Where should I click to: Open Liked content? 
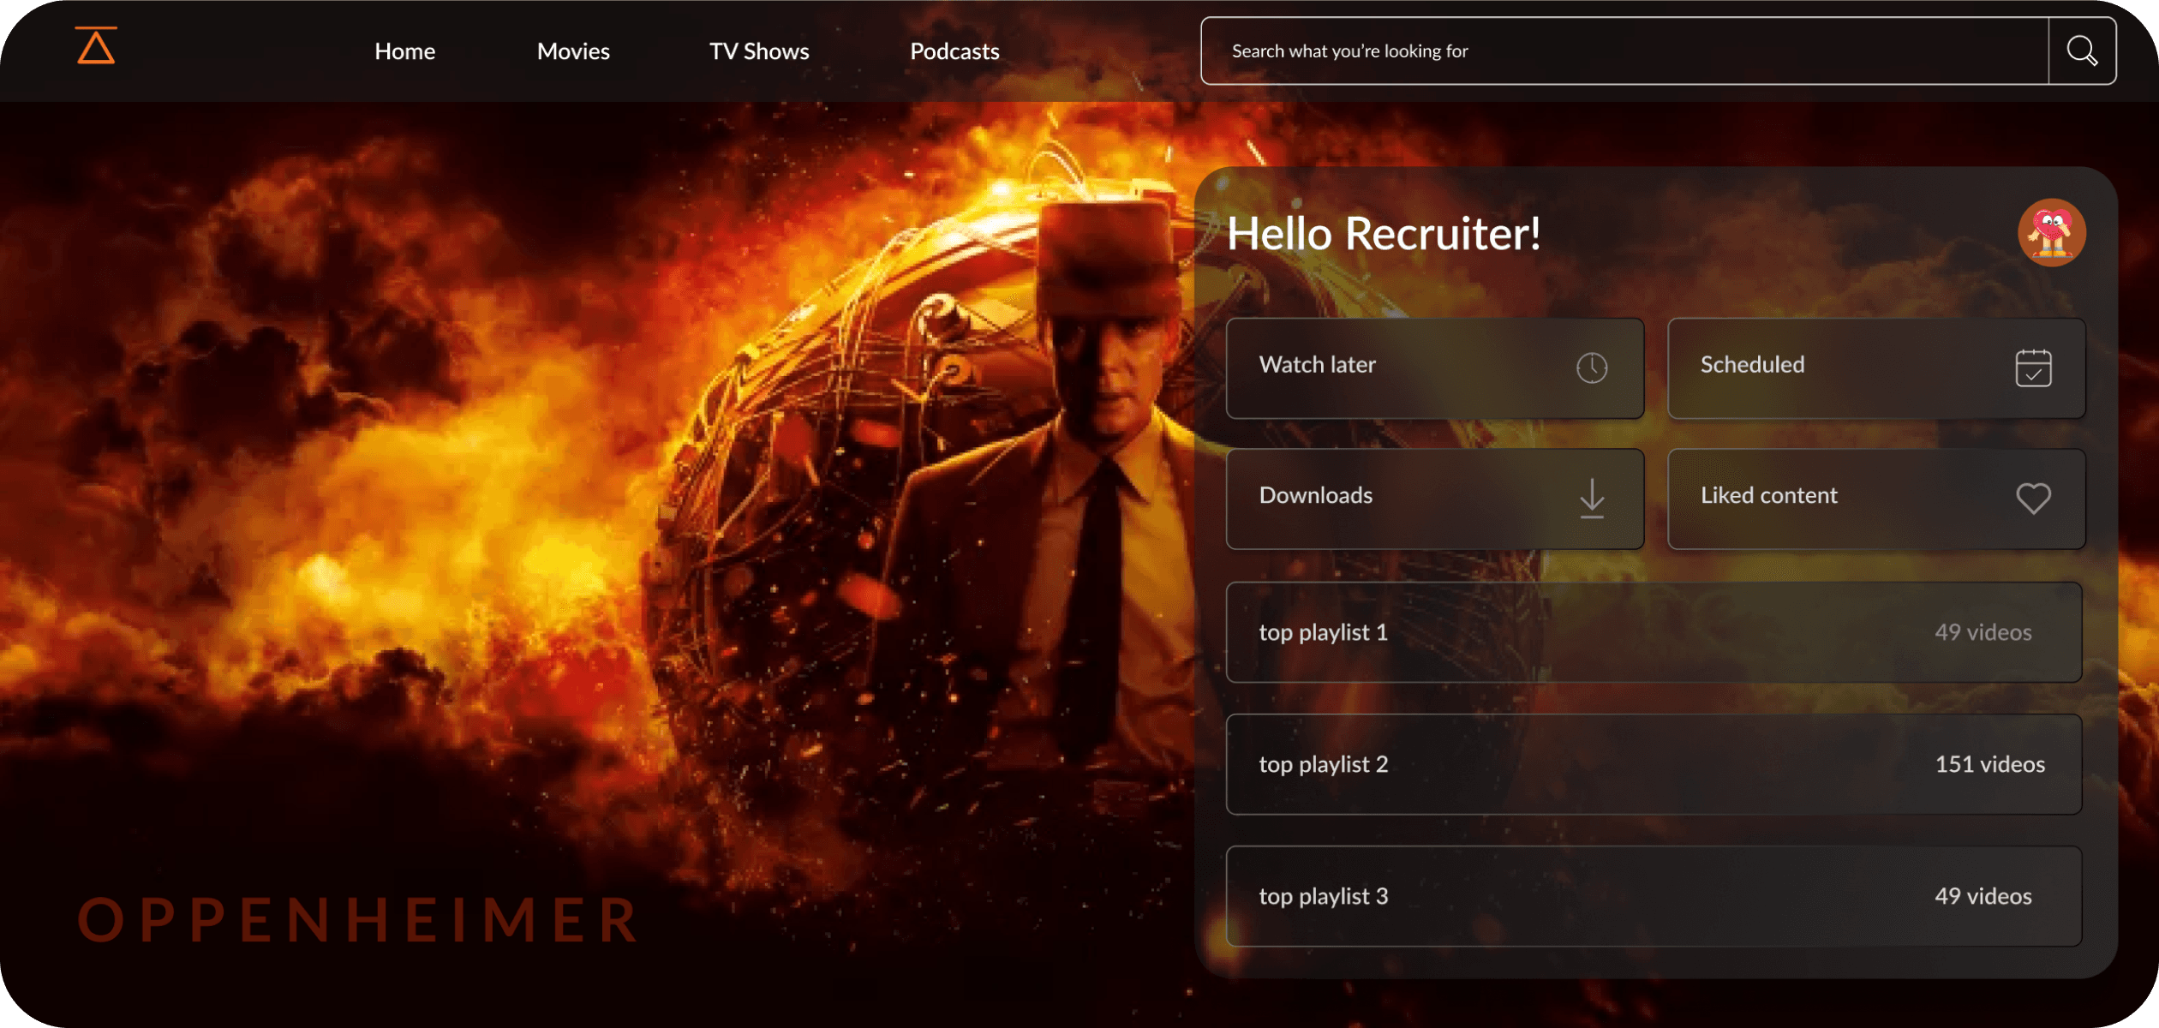coord(1876,499)
